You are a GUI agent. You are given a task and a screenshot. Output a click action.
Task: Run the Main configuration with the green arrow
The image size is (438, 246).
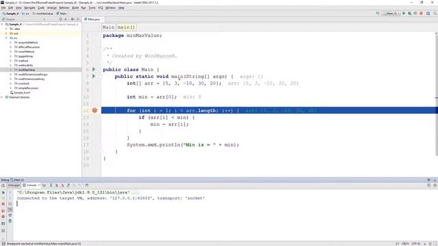pos(404,14)
